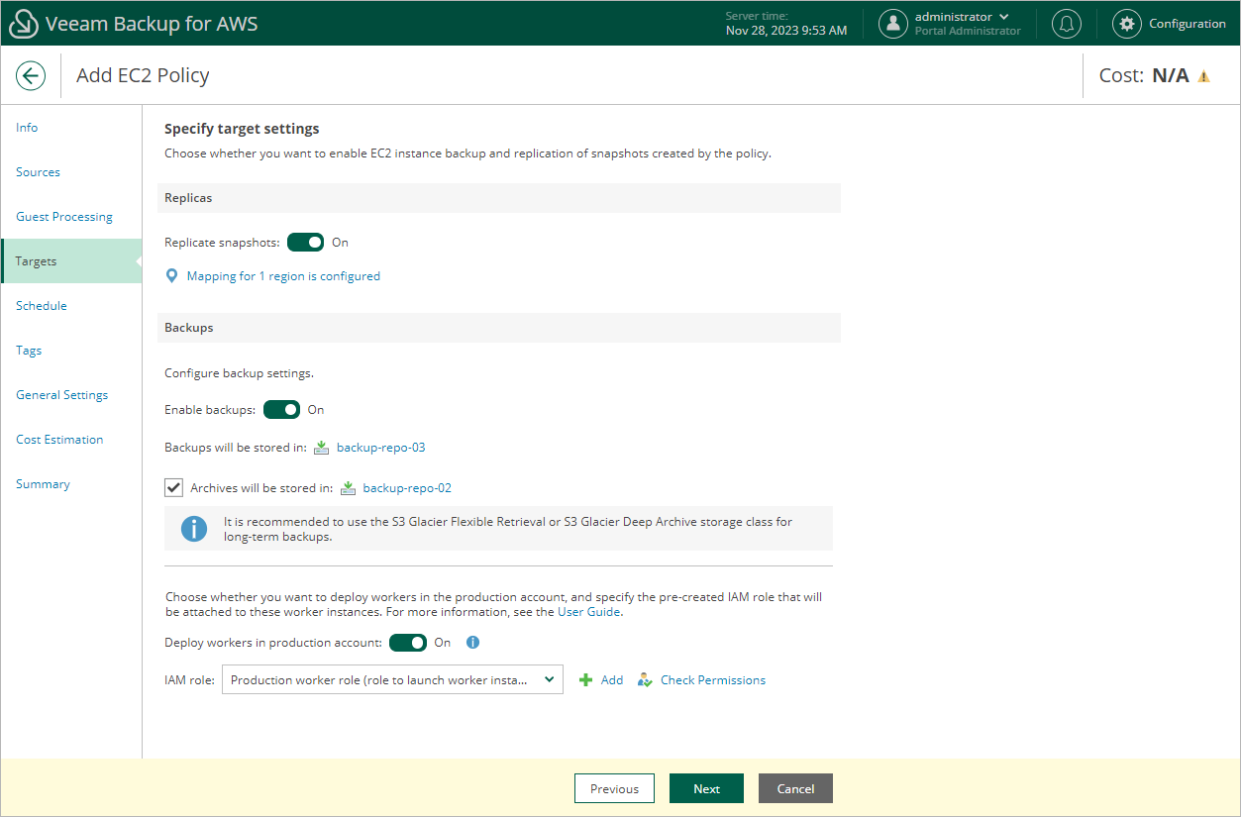
Task: Click the region mapping pin icon
Action: 172,276
